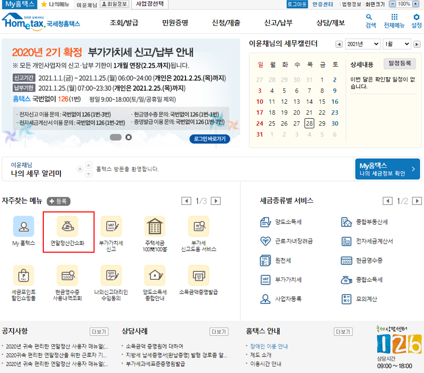Select 사업자등록 tax service
424x373 pixels.
click(281, 299)
